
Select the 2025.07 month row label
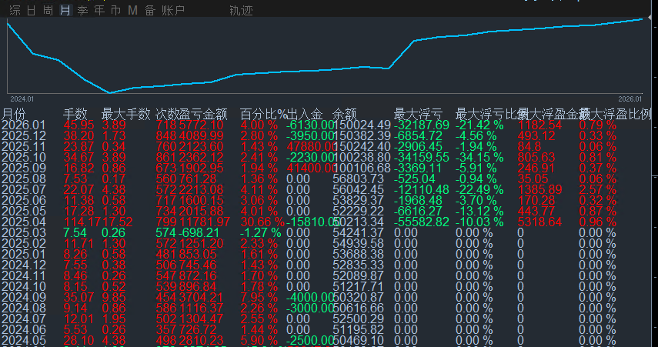(24, 189)
